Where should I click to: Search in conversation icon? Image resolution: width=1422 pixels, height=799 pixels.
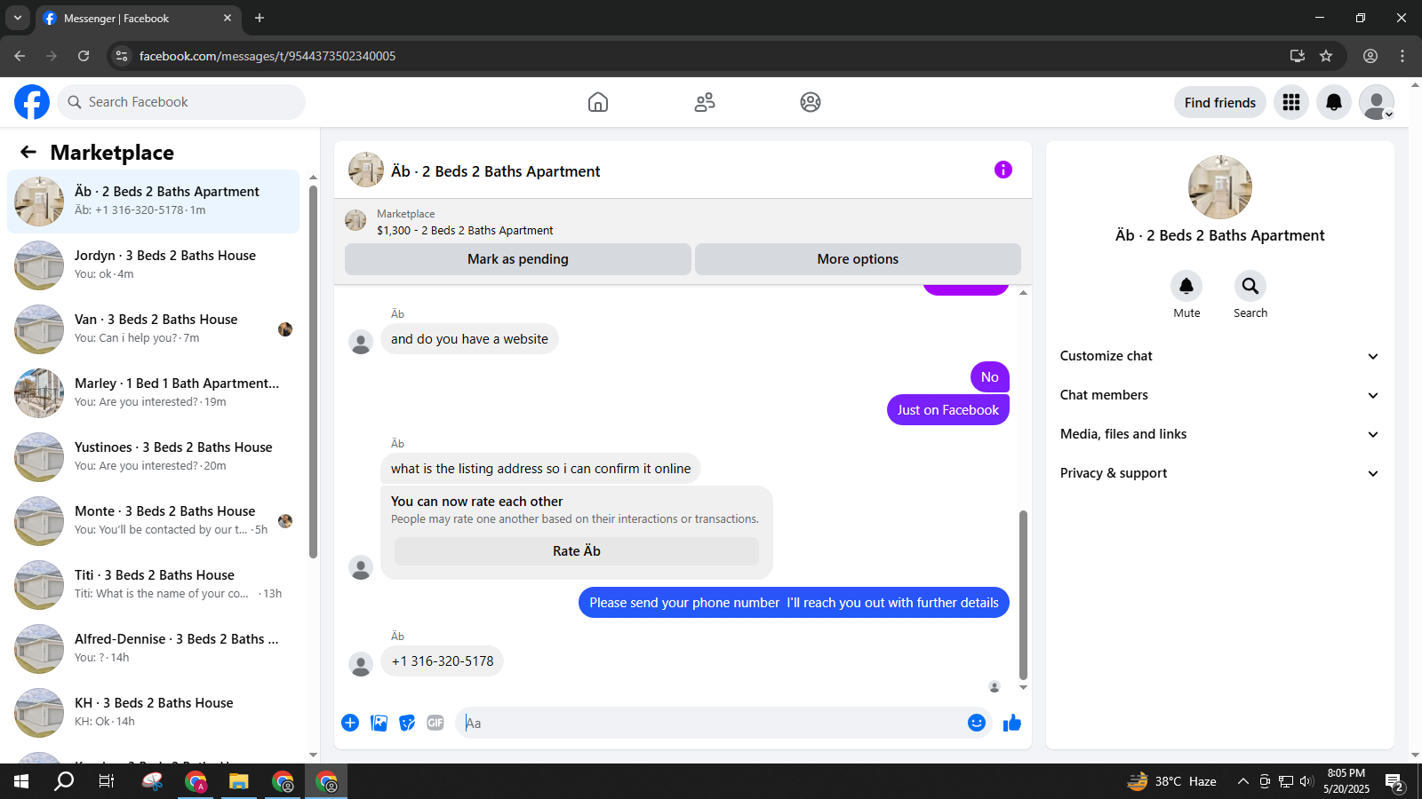(x=1250, y=286)
